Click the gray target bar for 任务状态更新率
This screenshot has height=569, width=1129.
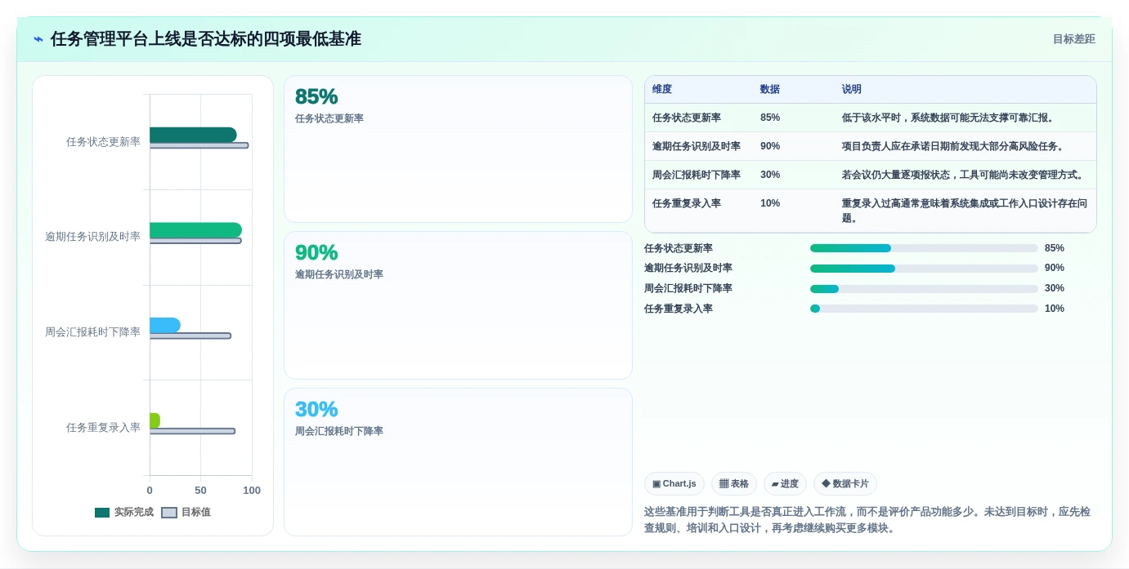pos(199,145)
